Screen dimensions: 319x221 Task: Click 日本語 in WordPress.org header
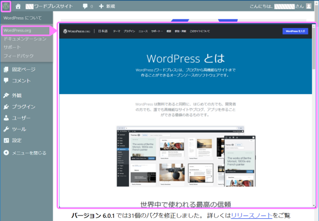103,31
